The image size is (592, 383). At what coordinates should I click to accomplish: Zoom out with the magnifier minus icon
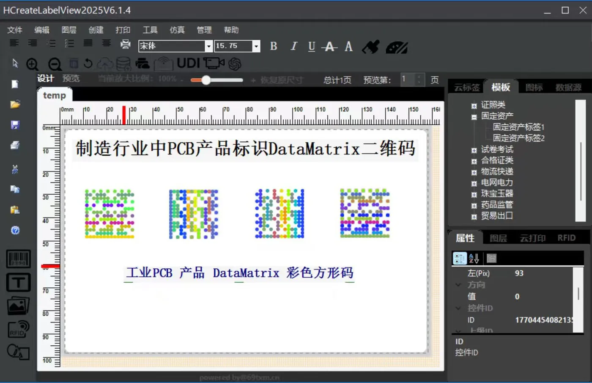pyautogui.click(x=55, y=64)
